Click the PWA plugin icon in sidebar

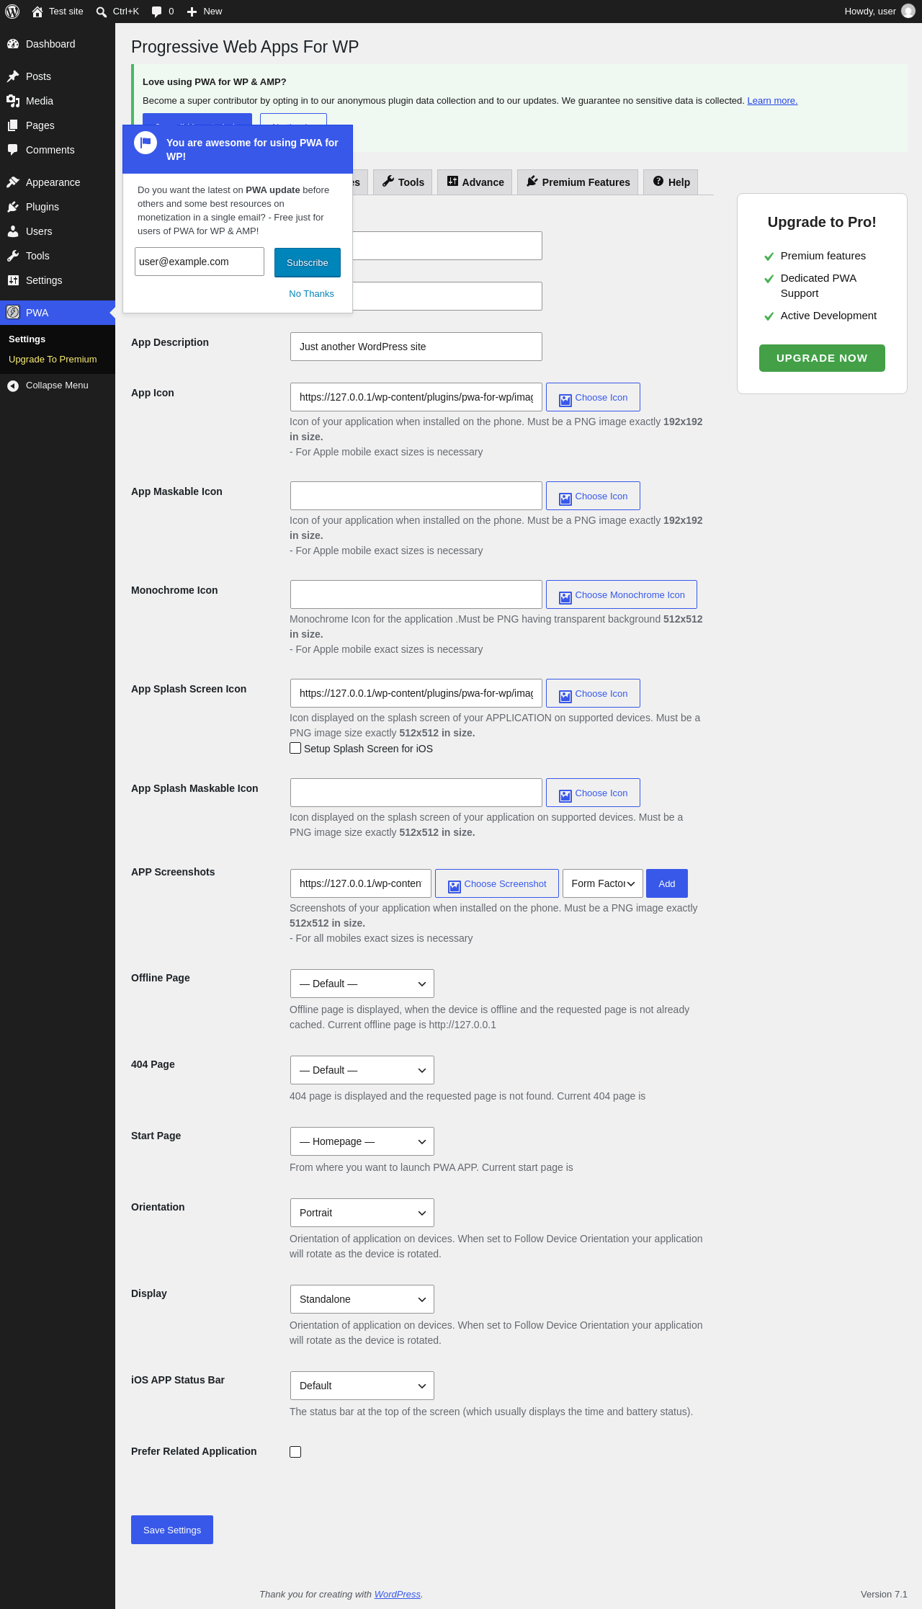(x=13, y=312)
